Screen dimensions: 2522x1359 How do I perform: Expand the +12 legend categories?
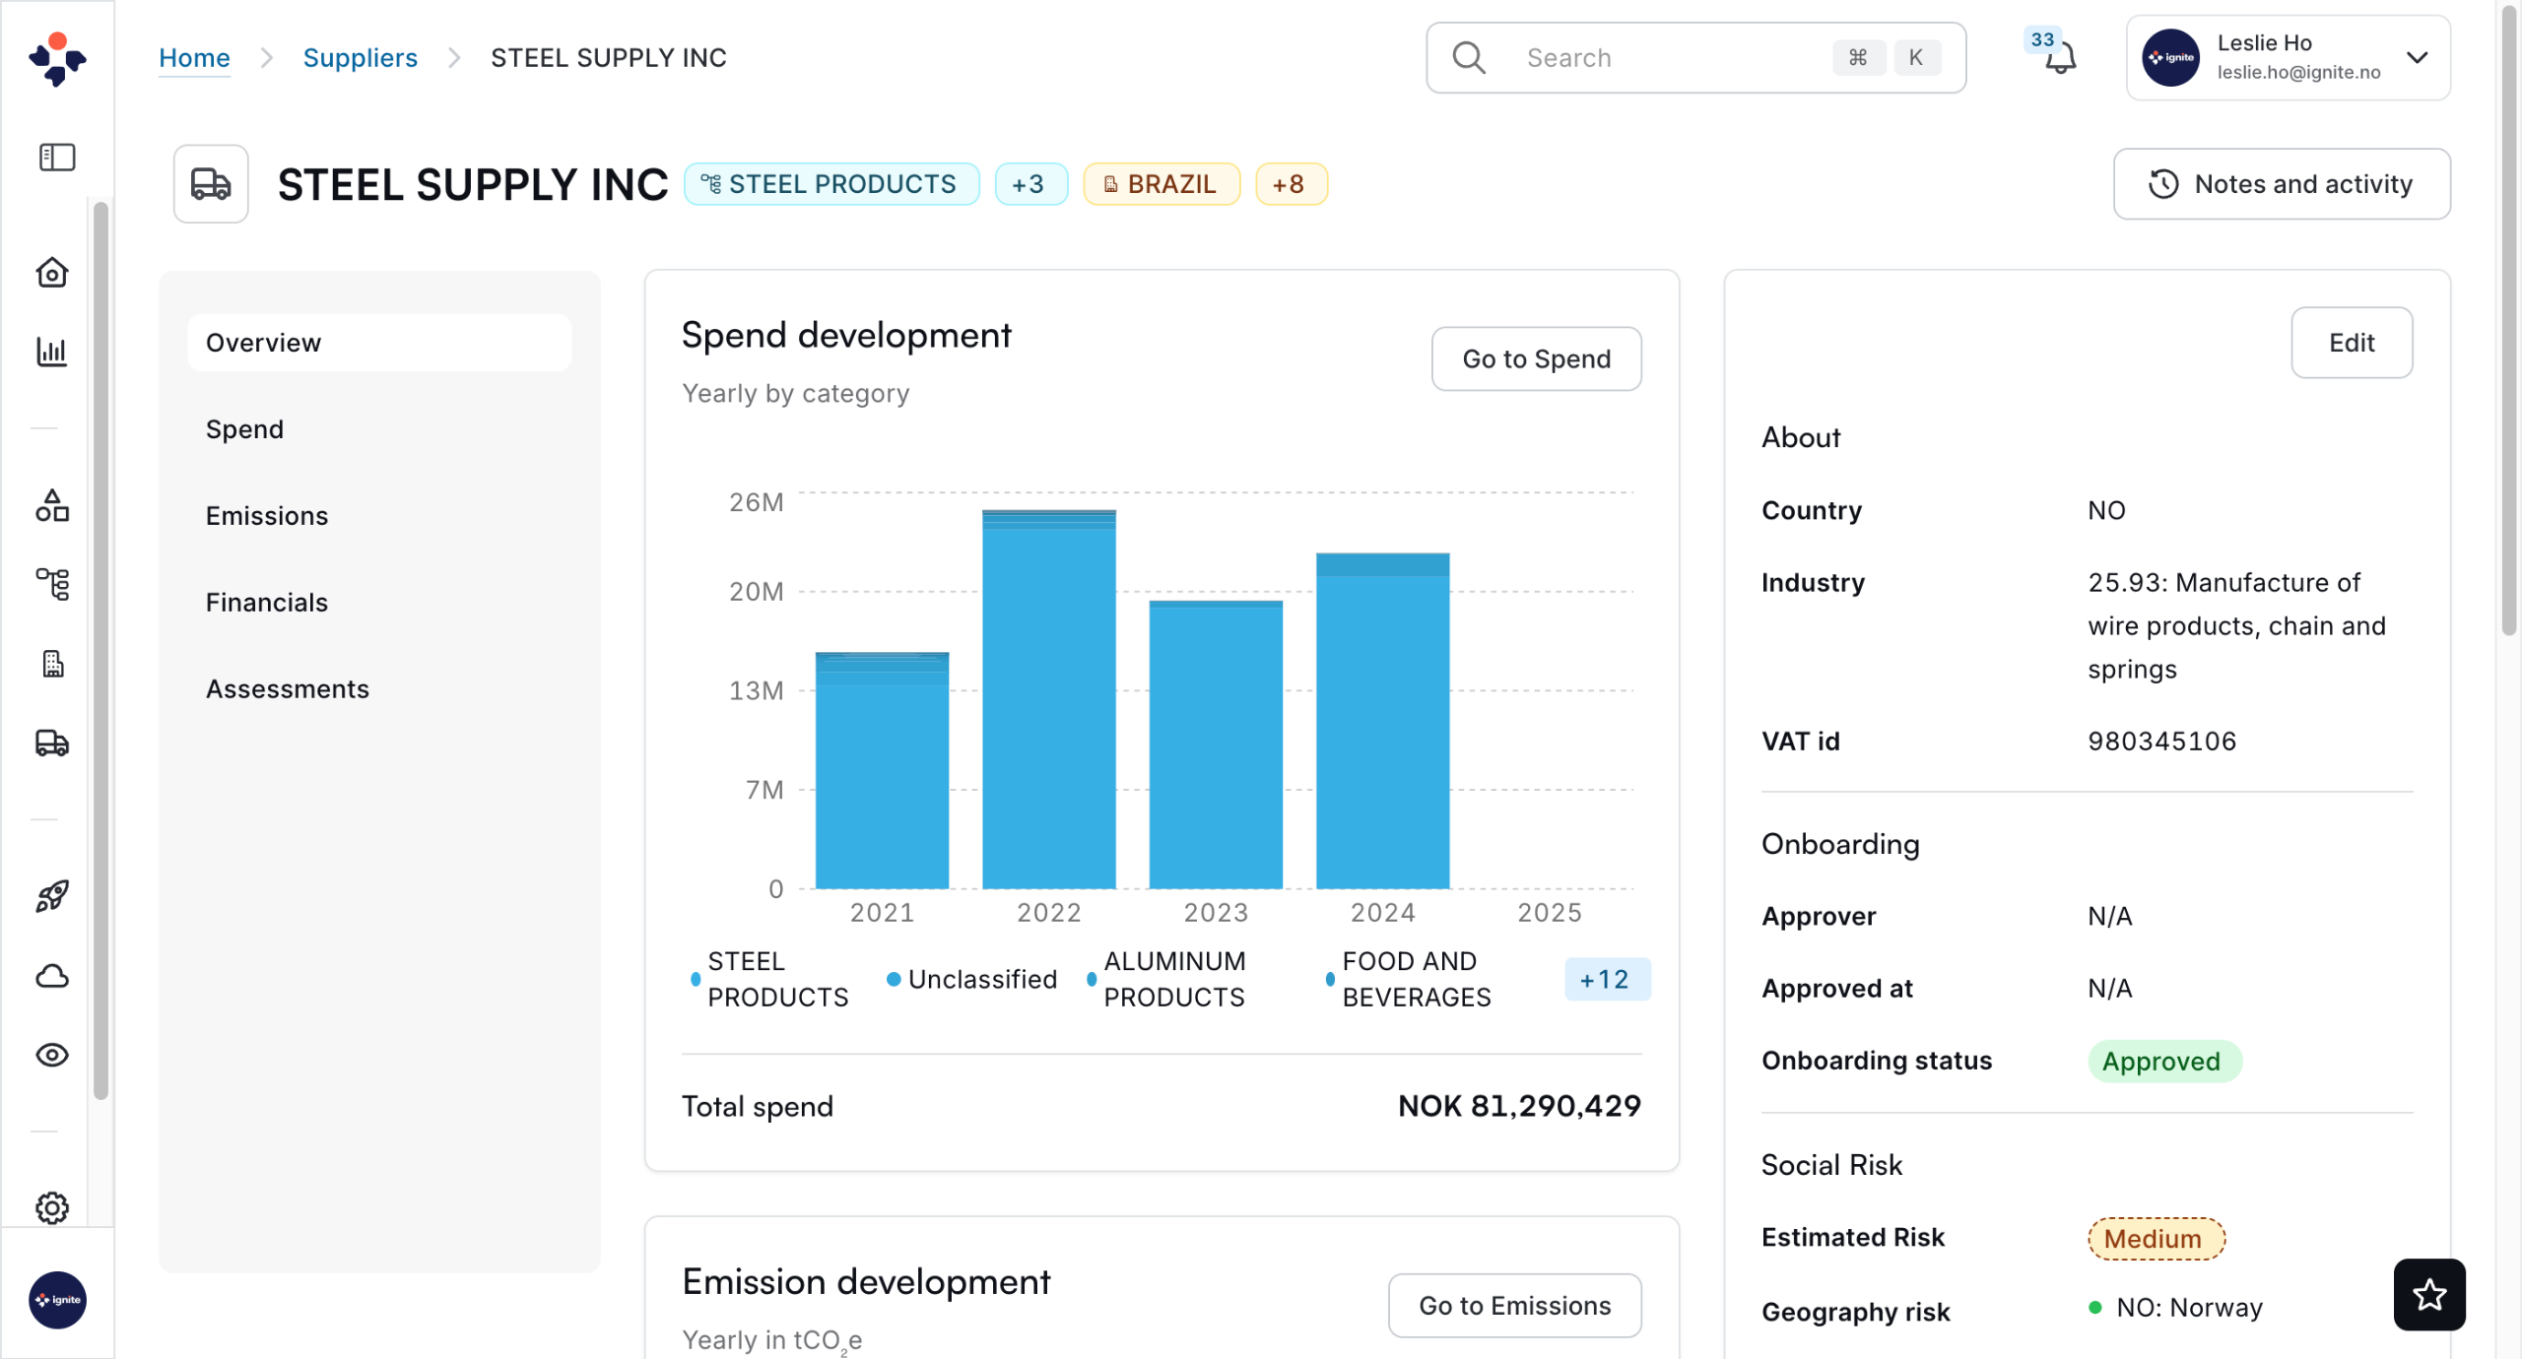point(1605,979)
